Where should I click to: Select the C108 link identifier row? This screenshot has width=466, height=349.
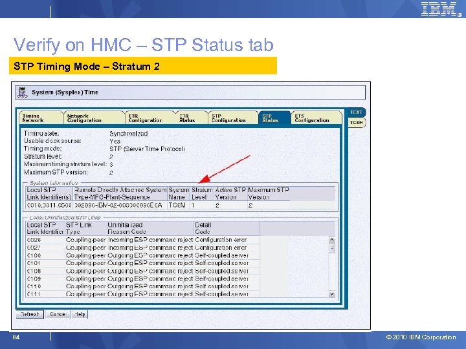[x=142, y=271]
